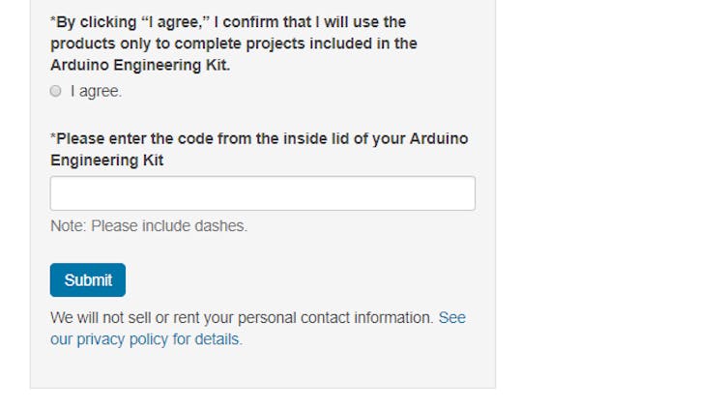This screenshot has height=408, width=725.
Task: Click the word 'Submit' on the button
Action: [88, 280]
